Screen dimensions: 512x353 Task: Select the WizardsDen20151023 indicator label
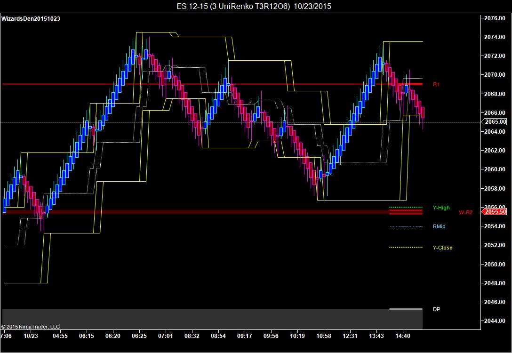31,19
